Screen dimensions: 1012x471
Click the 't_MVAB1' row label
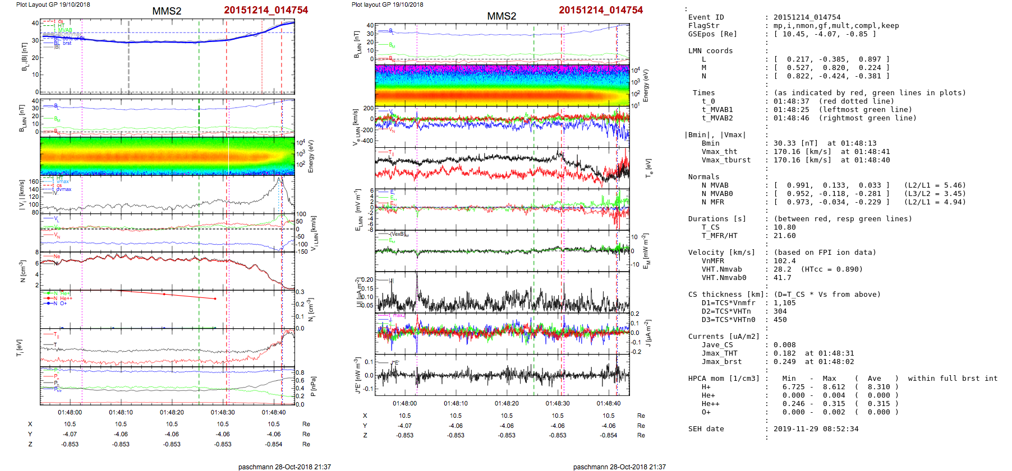(x=717, y=110)
